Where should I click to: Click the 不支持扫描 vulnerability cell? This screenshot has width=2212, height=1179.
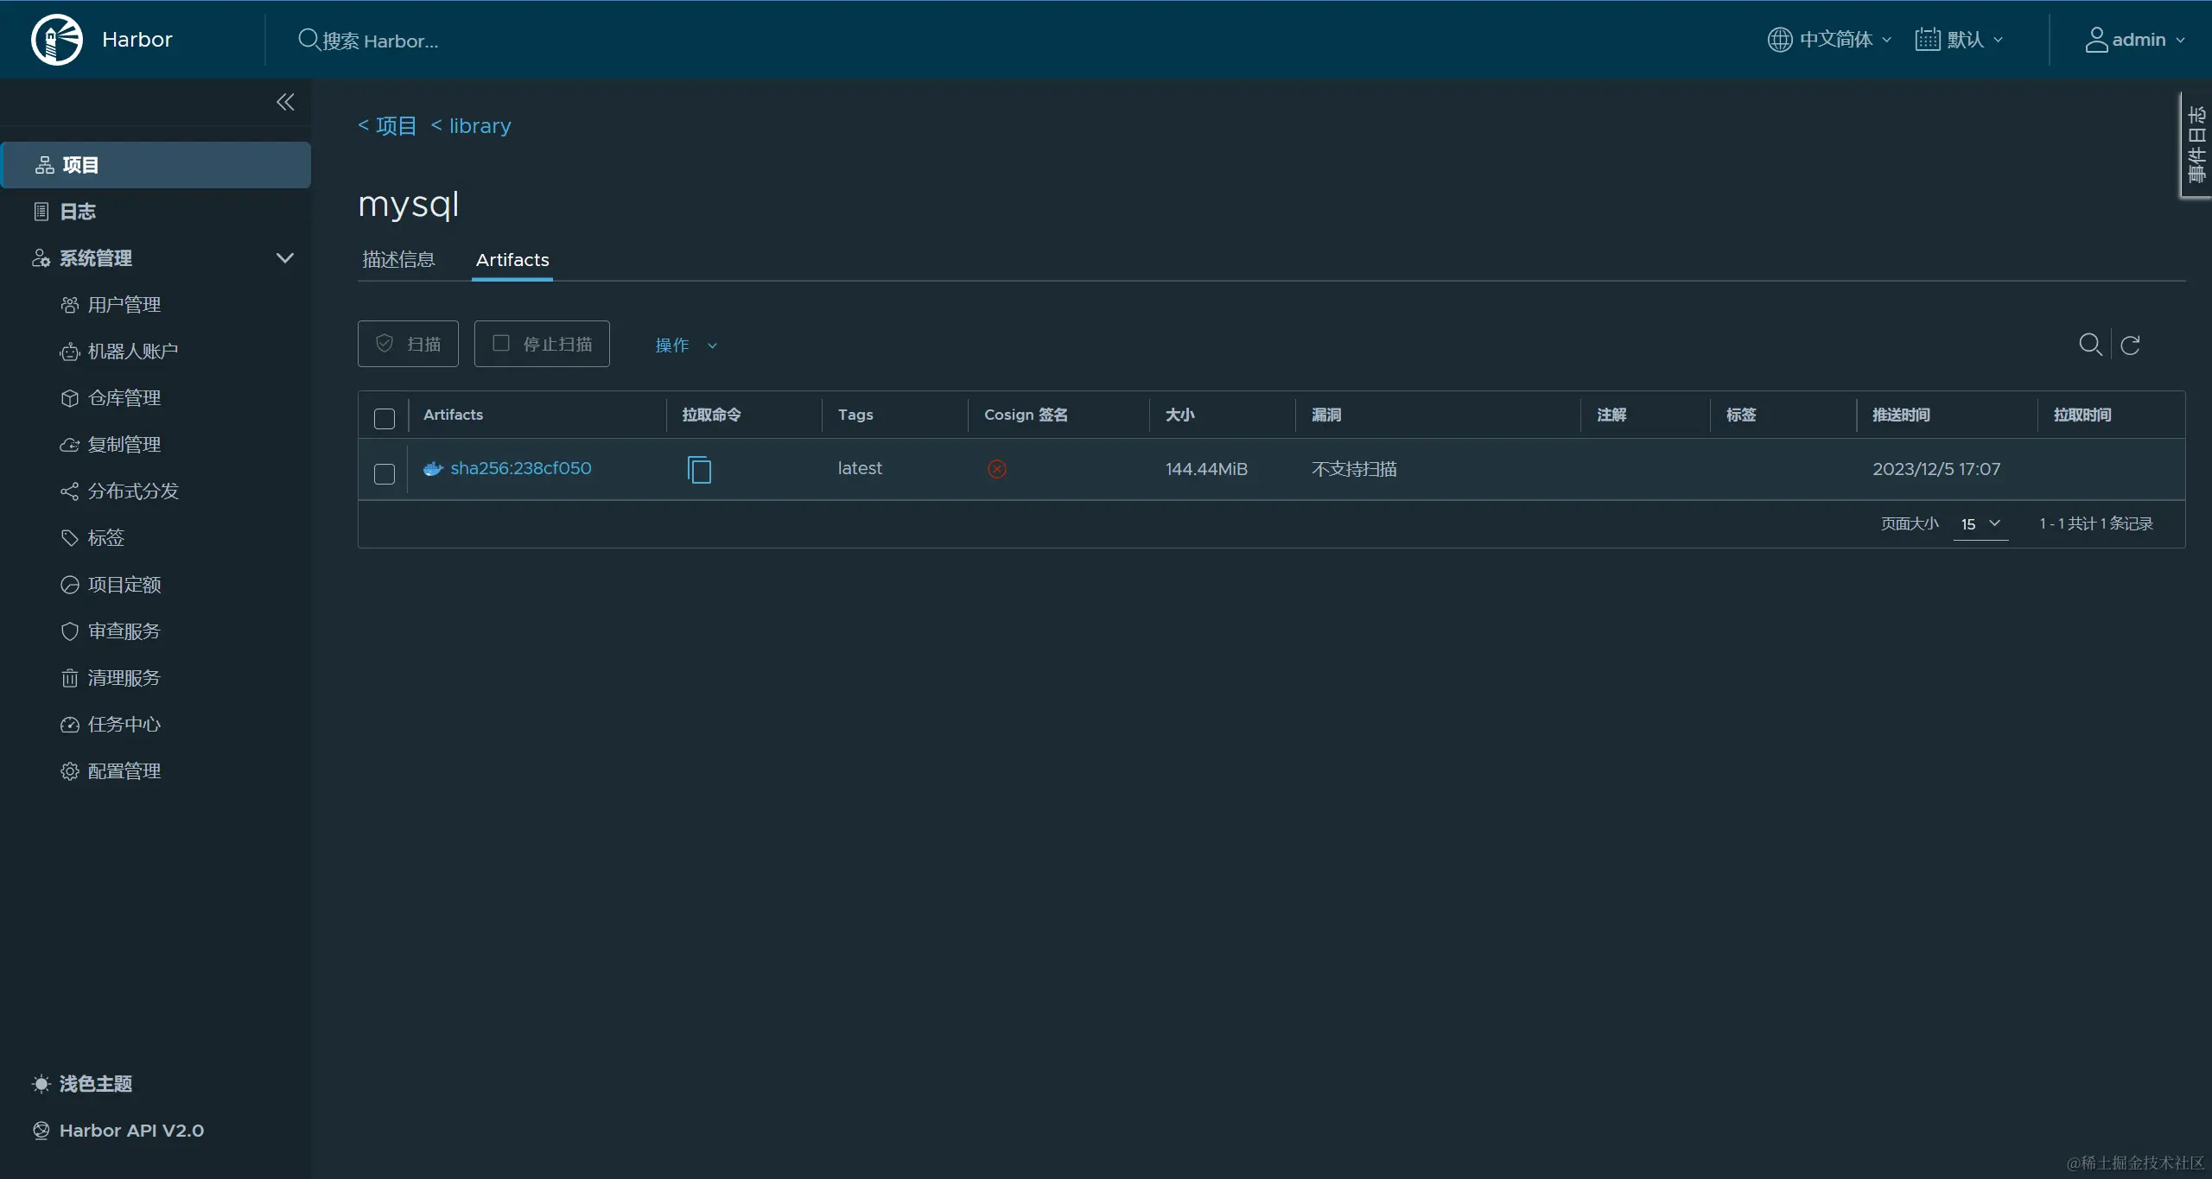[x=1354, y=469]
